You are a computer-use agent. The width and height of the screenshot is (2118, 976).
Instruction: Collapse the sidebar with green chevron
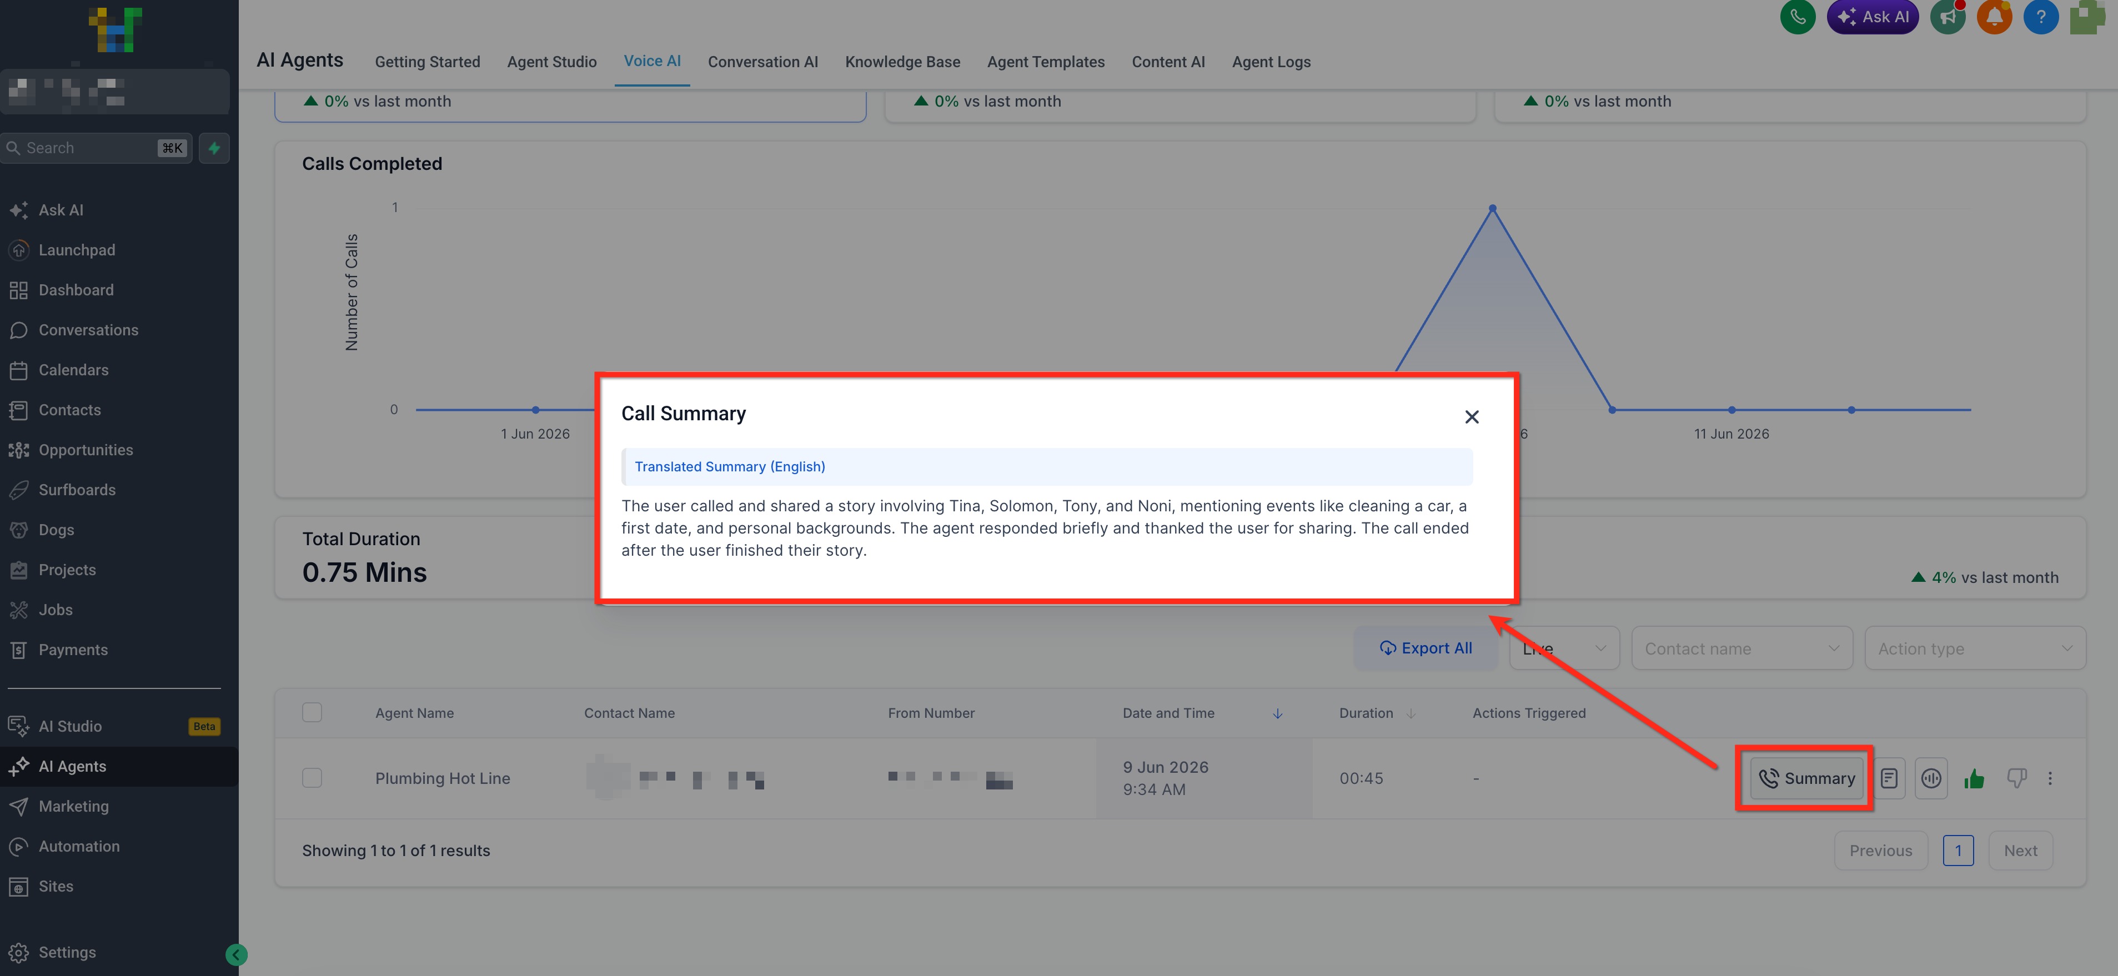click(x=236, y=954)
